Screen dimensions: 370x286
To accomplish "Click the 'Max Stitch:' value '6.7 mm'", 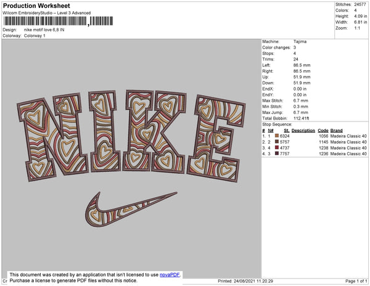I will (301, 100).
